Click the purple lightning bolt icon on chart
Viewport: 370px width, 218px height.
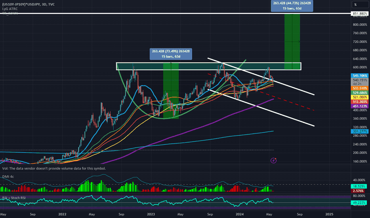pyautogui.click(x=274, y=161)
